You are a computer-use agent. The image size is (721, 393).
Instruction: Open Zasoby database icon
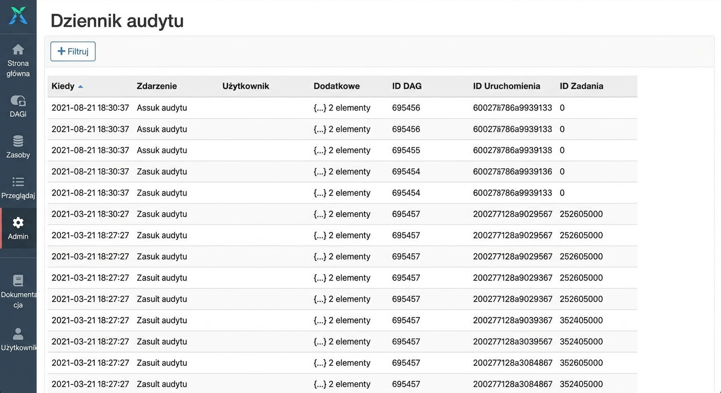(18, 141)
